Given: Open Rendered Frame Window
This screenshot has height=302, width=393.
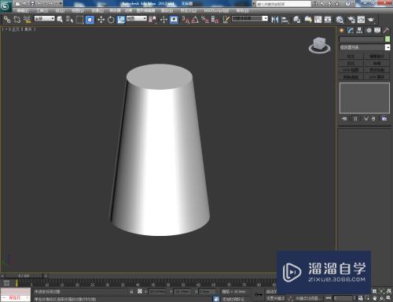Looking at the screenshot, I should (x=361, y=20).
